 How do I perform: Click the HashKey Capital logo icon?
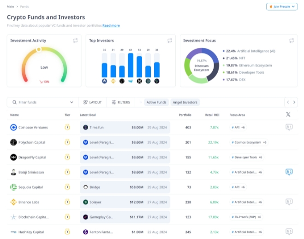pyautogui.click(x=13, y=232)
